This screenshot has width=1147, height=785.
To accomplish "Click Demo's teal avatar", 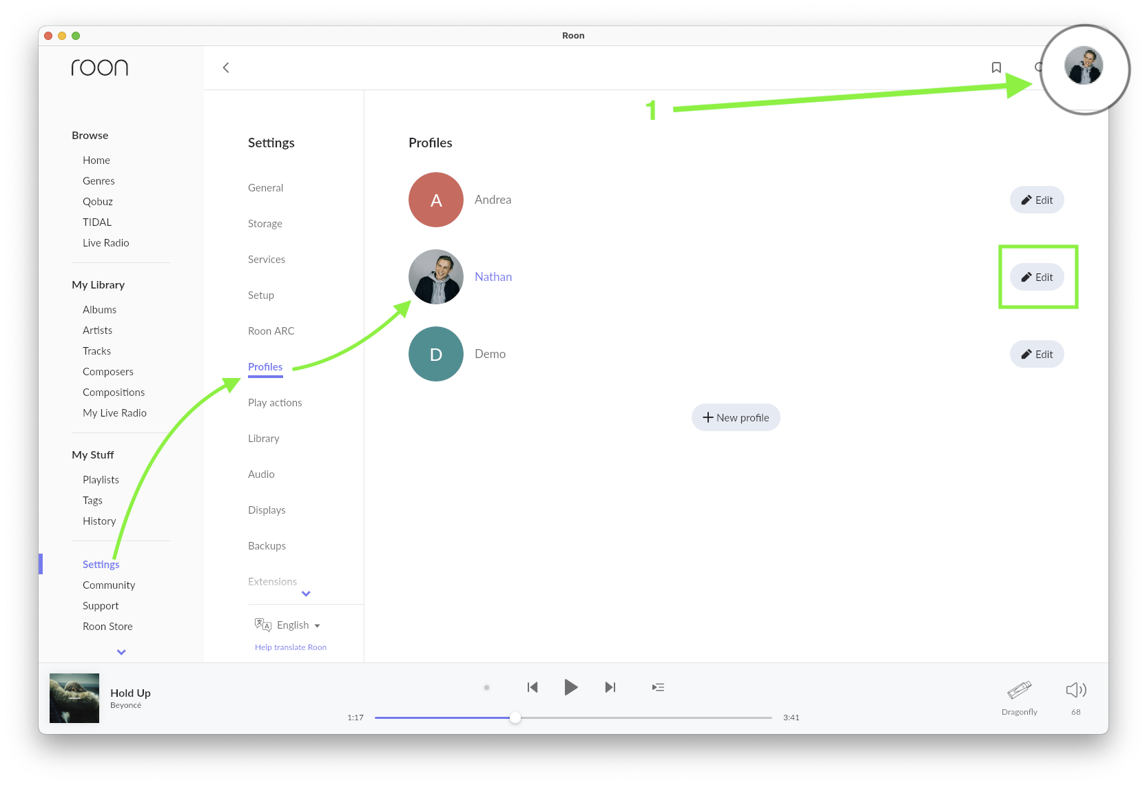I will 436,354.
